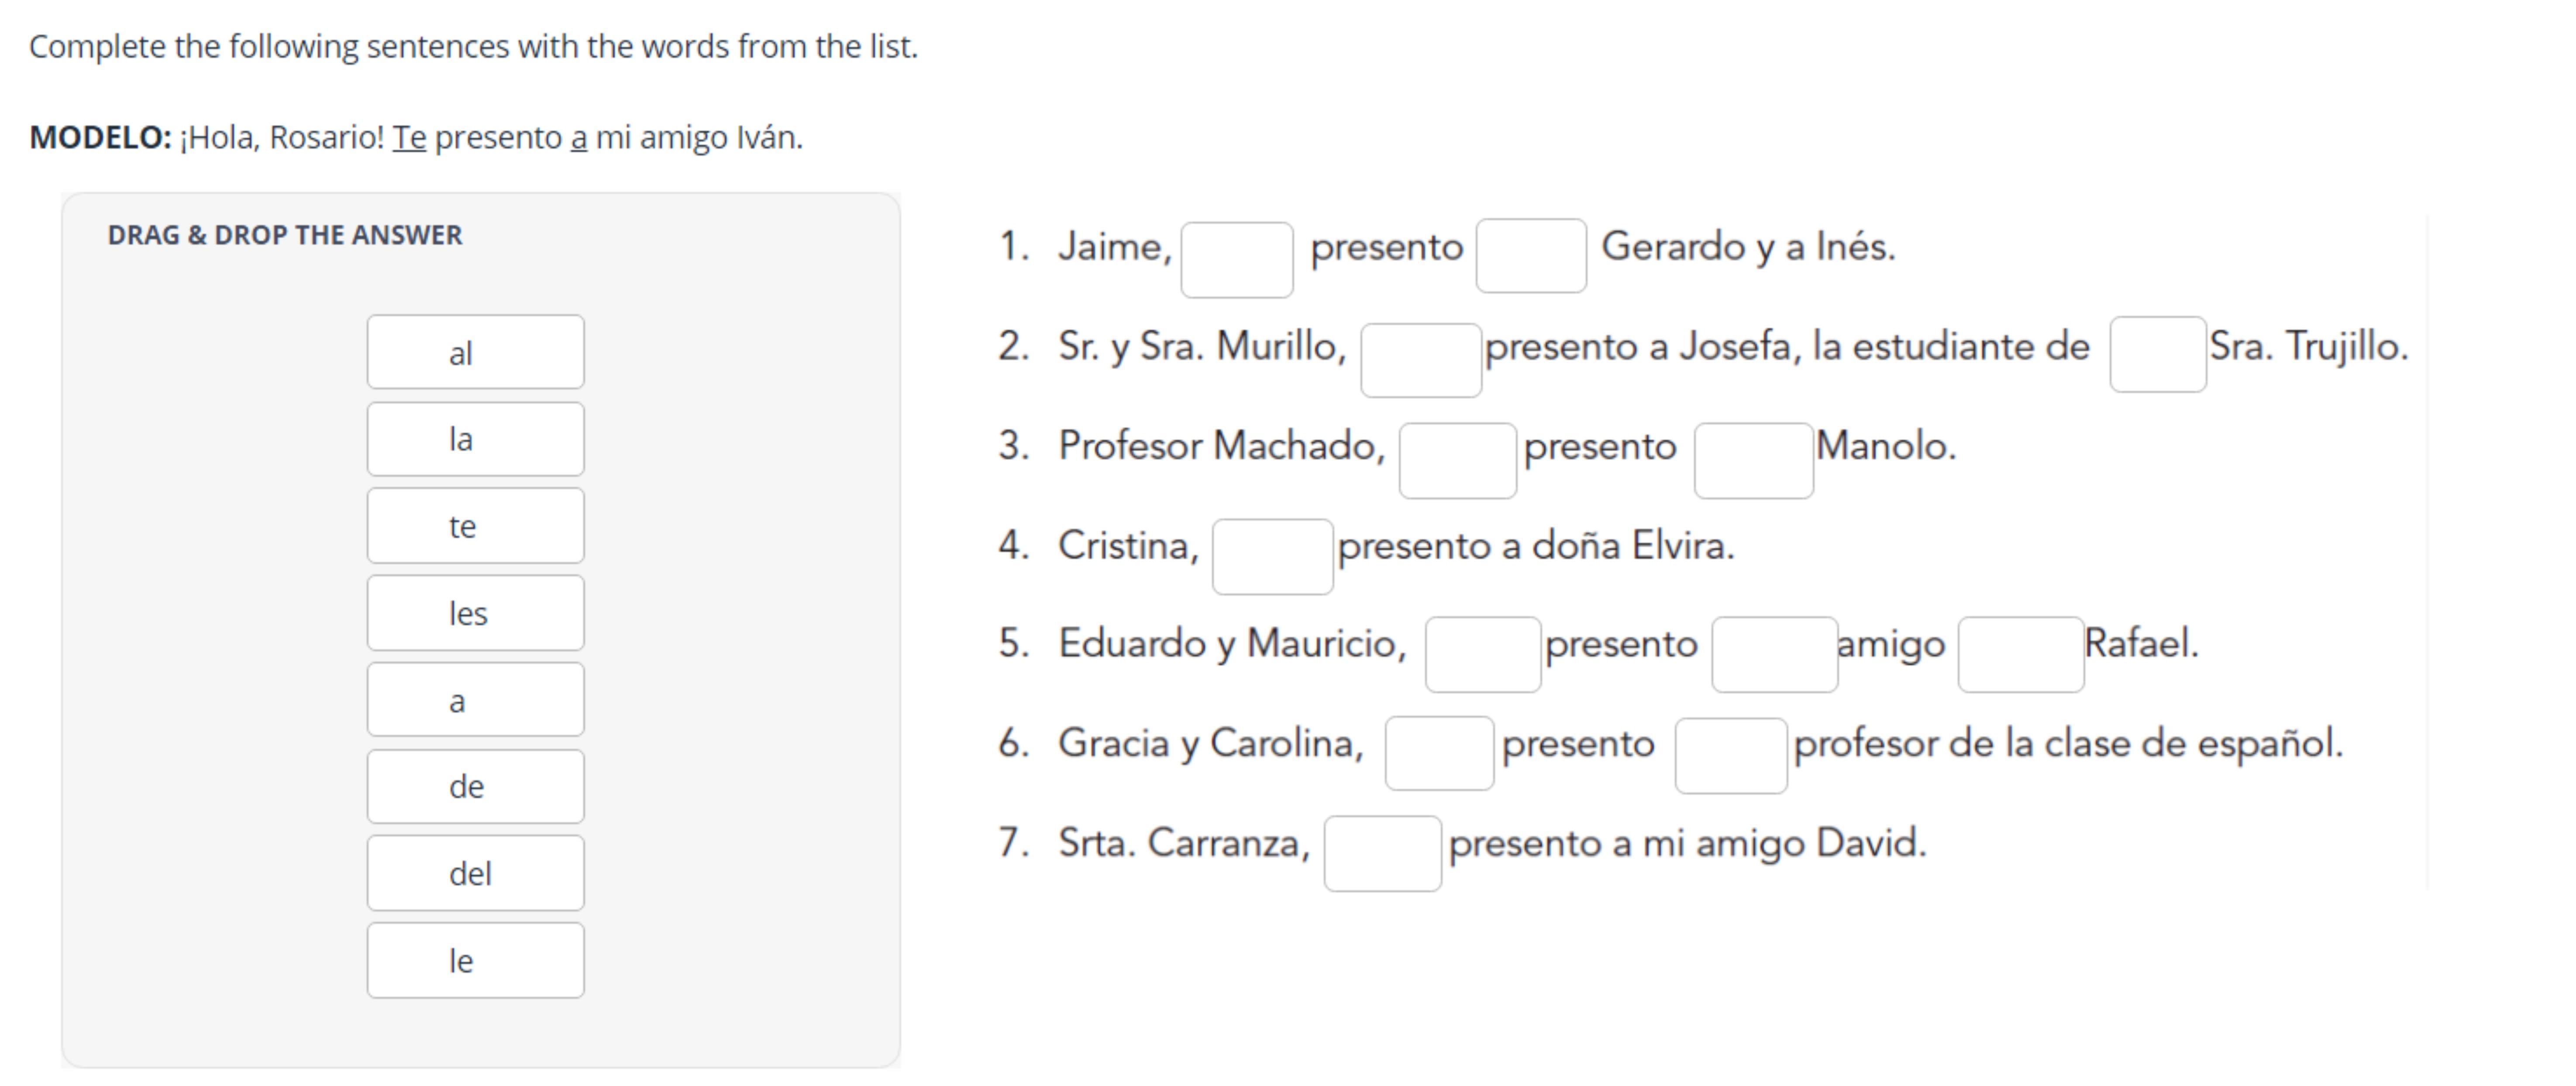Pick the 'te' word tile

click(475, 526)
